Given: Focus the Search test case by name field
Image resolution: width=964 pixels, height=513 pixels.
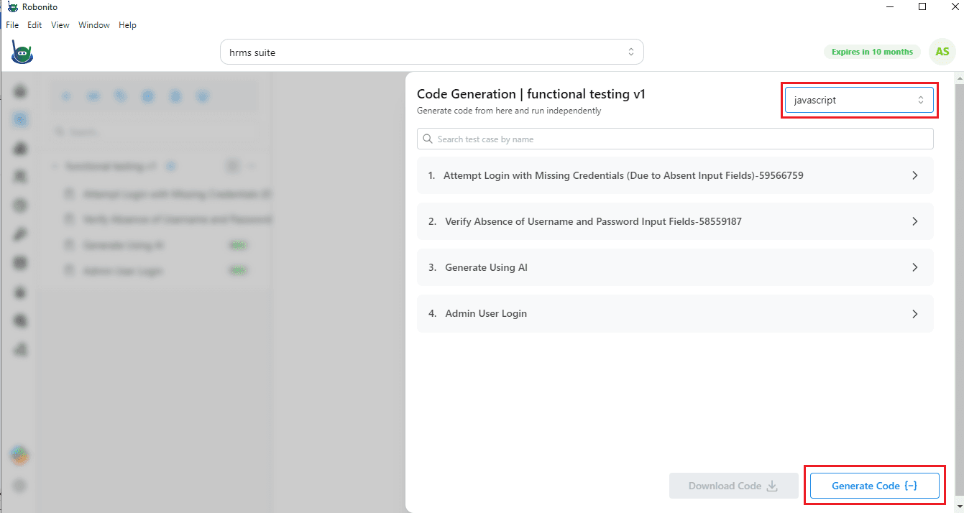Looking at the screenshot, I should (675, 139).
